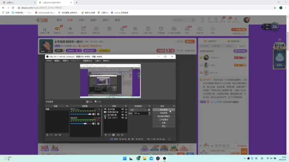Screen dimensions: 289x162
Task: Lock the 游戏采集 source
Action: tap(126, 109)
